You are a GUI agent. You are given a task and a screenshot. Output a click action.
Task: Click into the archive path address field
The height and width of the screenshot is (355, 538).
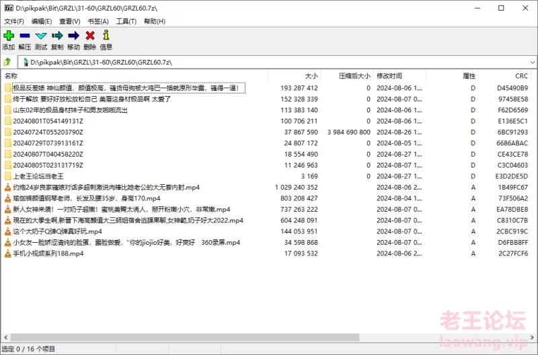tap(269, 62)
